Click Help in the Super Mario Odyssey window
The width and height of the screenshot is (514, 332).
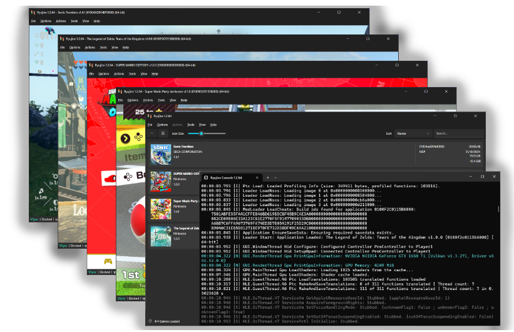click(156, 74)
